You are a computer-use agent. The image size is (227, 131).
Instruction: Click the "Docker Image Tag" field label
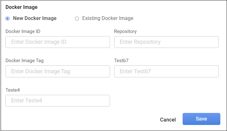point(24,61)
